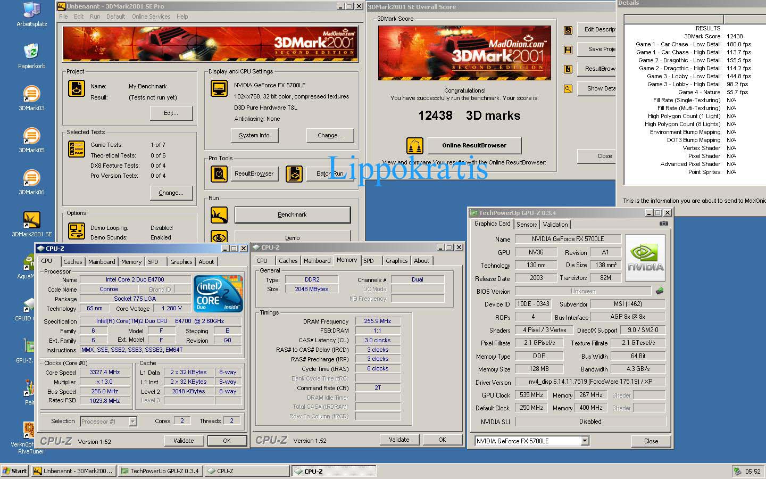The image size is (766, 479).
Task: Open the File menu in 3DMark2001
Action: [63, 16]
